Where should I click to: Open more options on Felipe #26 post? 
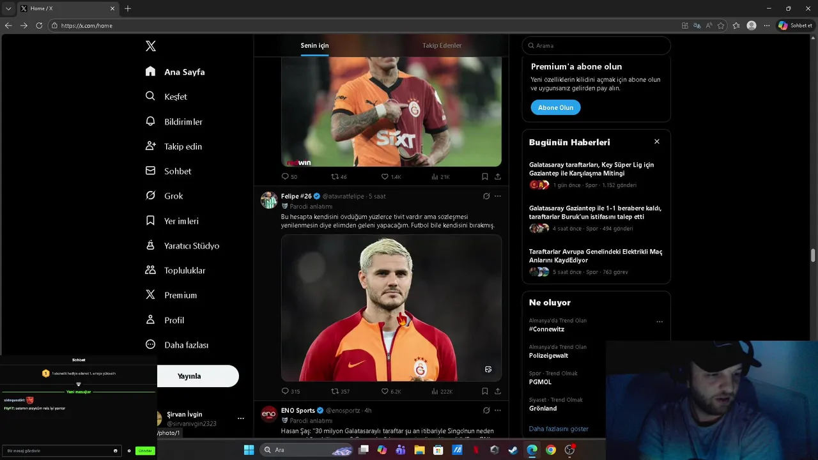pos(498,196)
